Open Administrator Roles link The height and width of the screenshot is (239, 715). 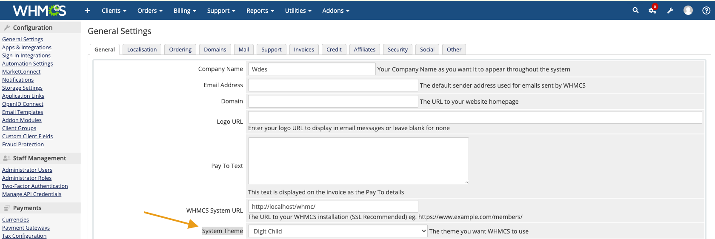click(27, 178)
